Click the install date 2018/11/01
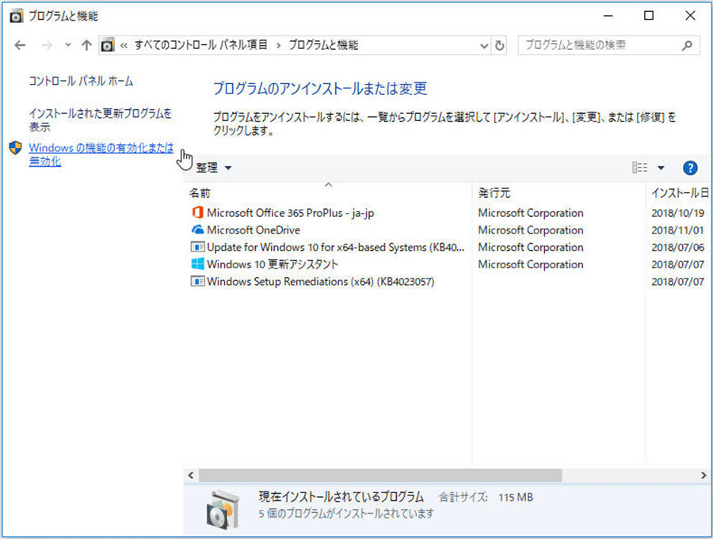This screenshot has height=539, width=713. tap(677, 230)
